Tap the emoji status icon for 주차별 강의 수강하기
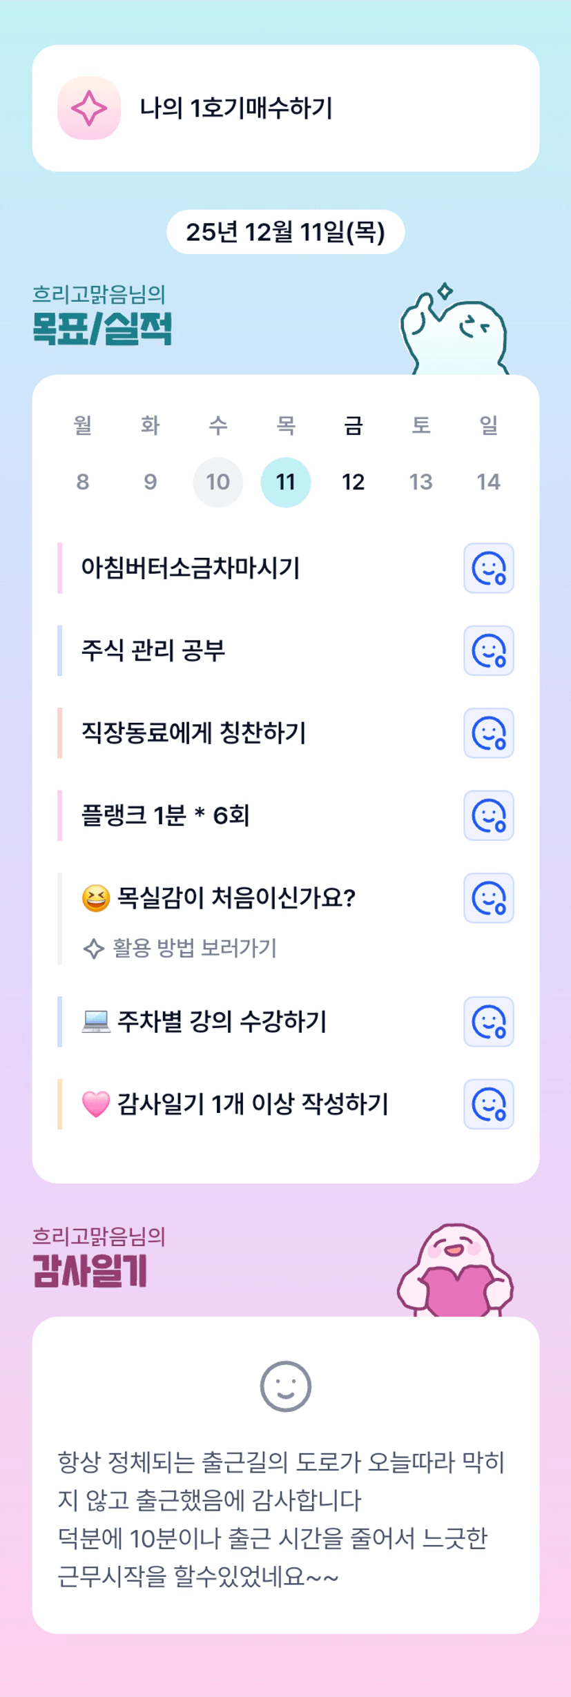Viewport: 571px width, 1697px height. pyautogui.click(x=488, y=1022)
